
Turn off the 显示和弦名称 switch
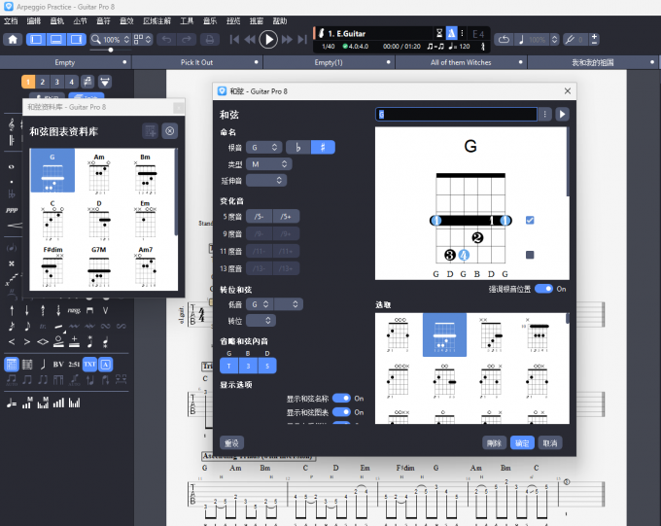pyautogui.click(x=341, y=399)
